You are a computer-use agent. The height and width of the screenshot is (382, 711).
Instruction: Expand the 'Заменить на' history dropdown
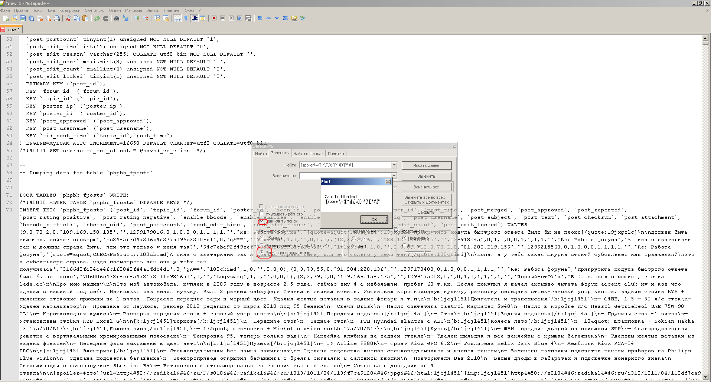point(394,176)
